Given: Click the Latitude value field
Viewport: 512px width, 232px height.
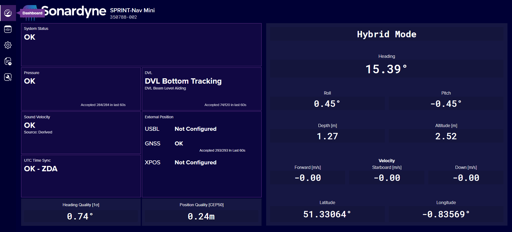Looking at the screenshot, I should tap(327, 214).
